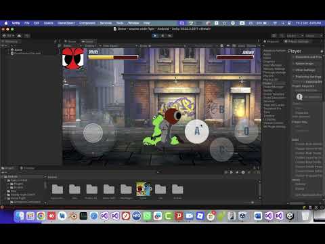Image resolution: width=325 pixels, height=244 pixels.
Task: Switch to the Project Settings tab
Action: coord(297,41)
